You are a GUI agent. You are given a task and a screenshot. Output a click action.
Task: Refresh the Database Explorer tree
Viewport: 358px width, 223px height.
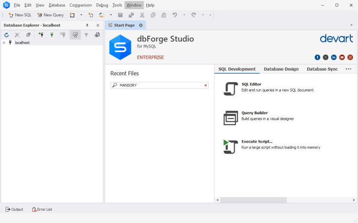pyautogui.click(x=7, y=35)
